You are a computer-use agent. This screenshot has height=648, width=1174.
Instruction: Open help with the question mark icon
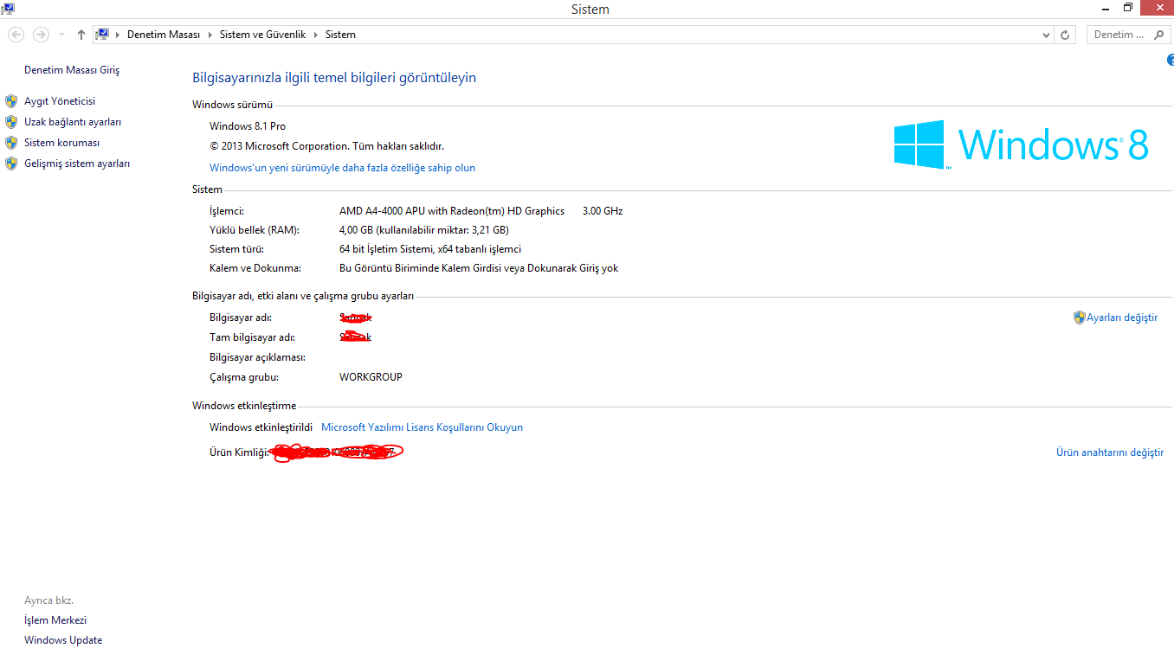(x=1170, y=60)
